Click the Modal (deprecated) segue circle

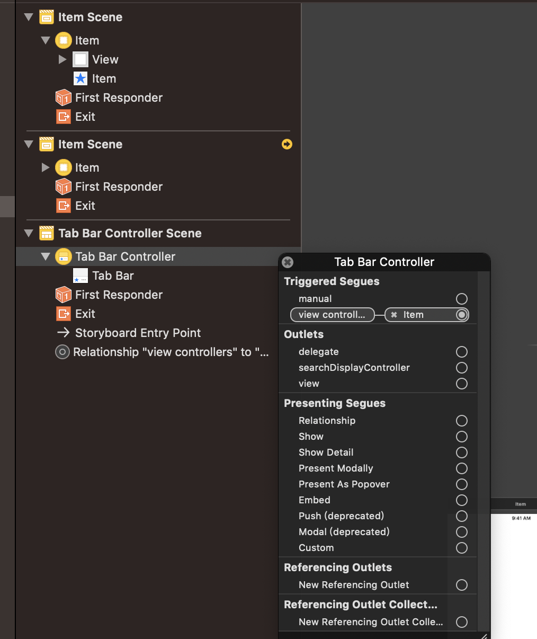(x=462, y=532)
